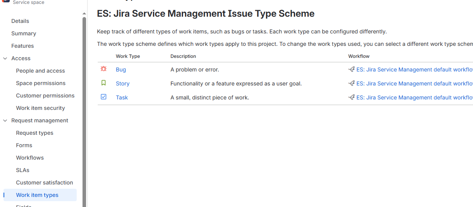The width and height of the screenshot is (473, 207).
Task: Click the workflow icon in Bug row
Action: [352, 70]
